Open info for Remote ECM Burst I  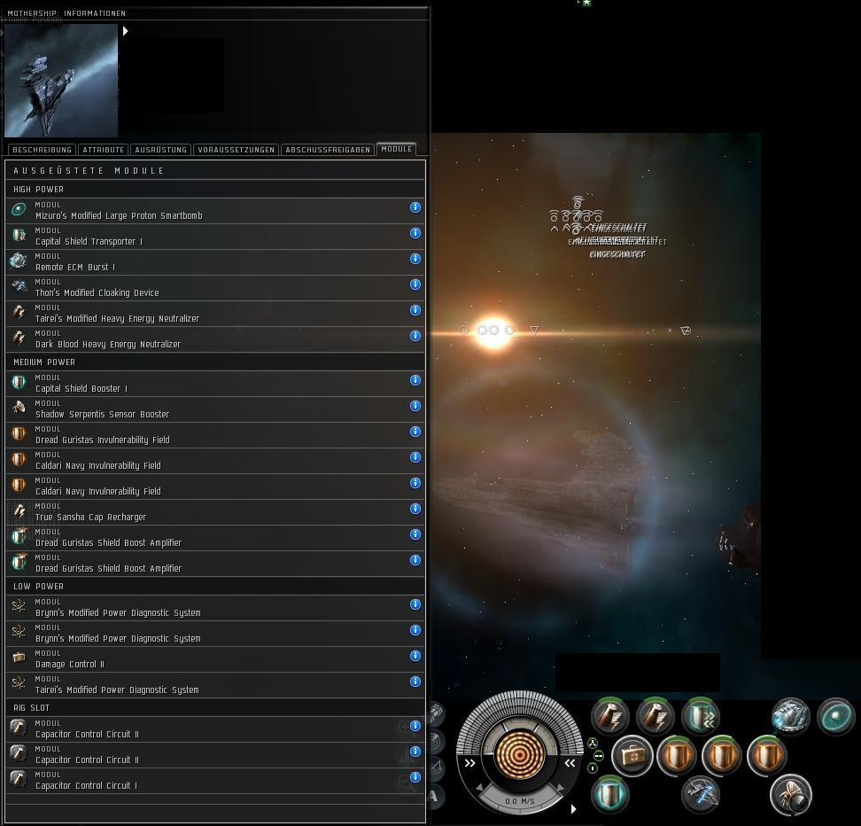[x=415, y=258]
